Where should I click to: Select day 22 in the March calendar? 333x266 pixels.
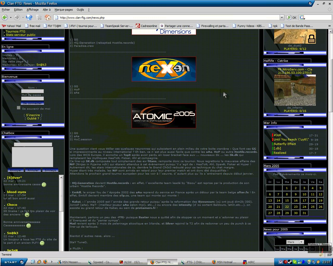[287, 207]
